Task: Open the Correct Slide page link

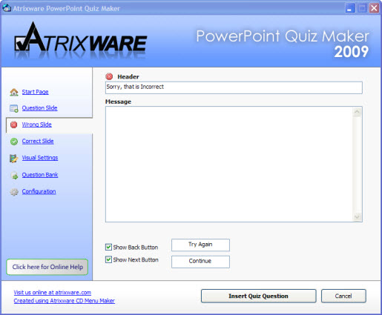Action: (x=38, y=141)
